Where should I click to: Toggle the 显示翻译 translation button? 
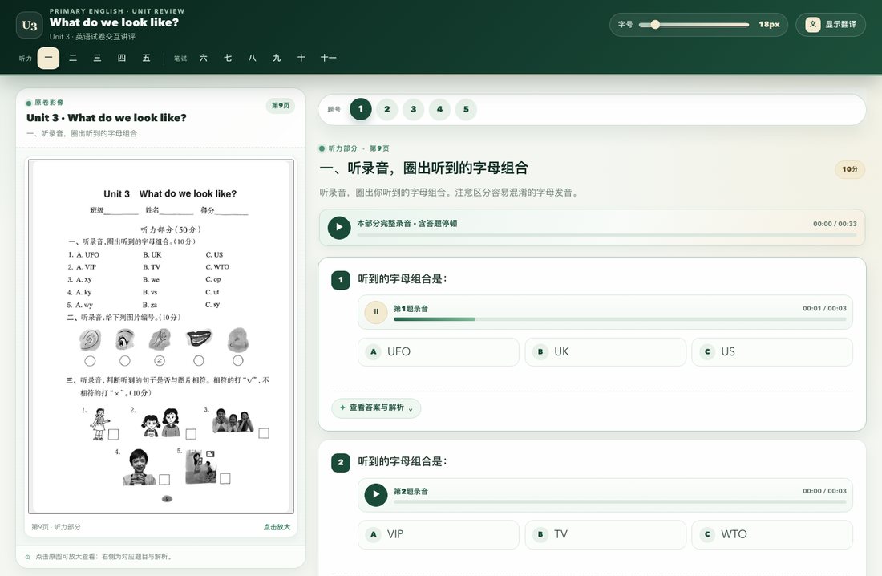(x=831, y=25)
